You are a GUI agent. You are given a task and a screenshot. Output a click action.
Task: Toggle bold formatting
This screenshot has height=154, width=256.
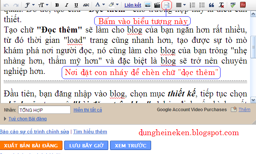tap(57, 5)
